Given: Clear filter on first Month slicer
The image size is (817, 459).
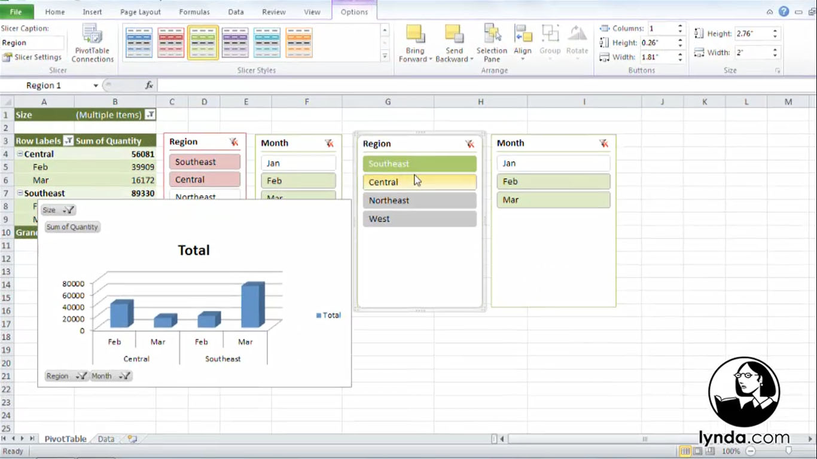Looking at the screenshot, I should tap(330, 143).
